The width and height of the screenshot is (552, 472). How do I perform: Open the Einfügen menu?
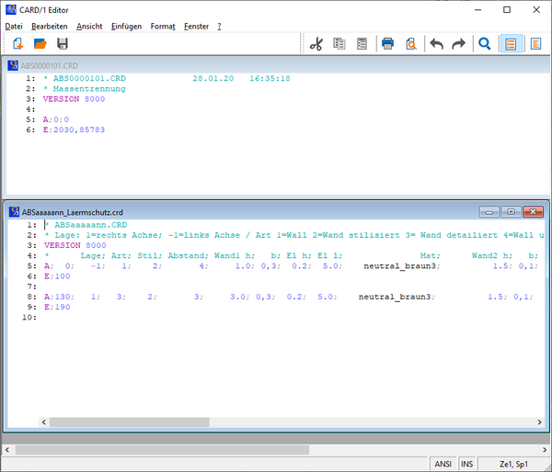click(126, 27)
